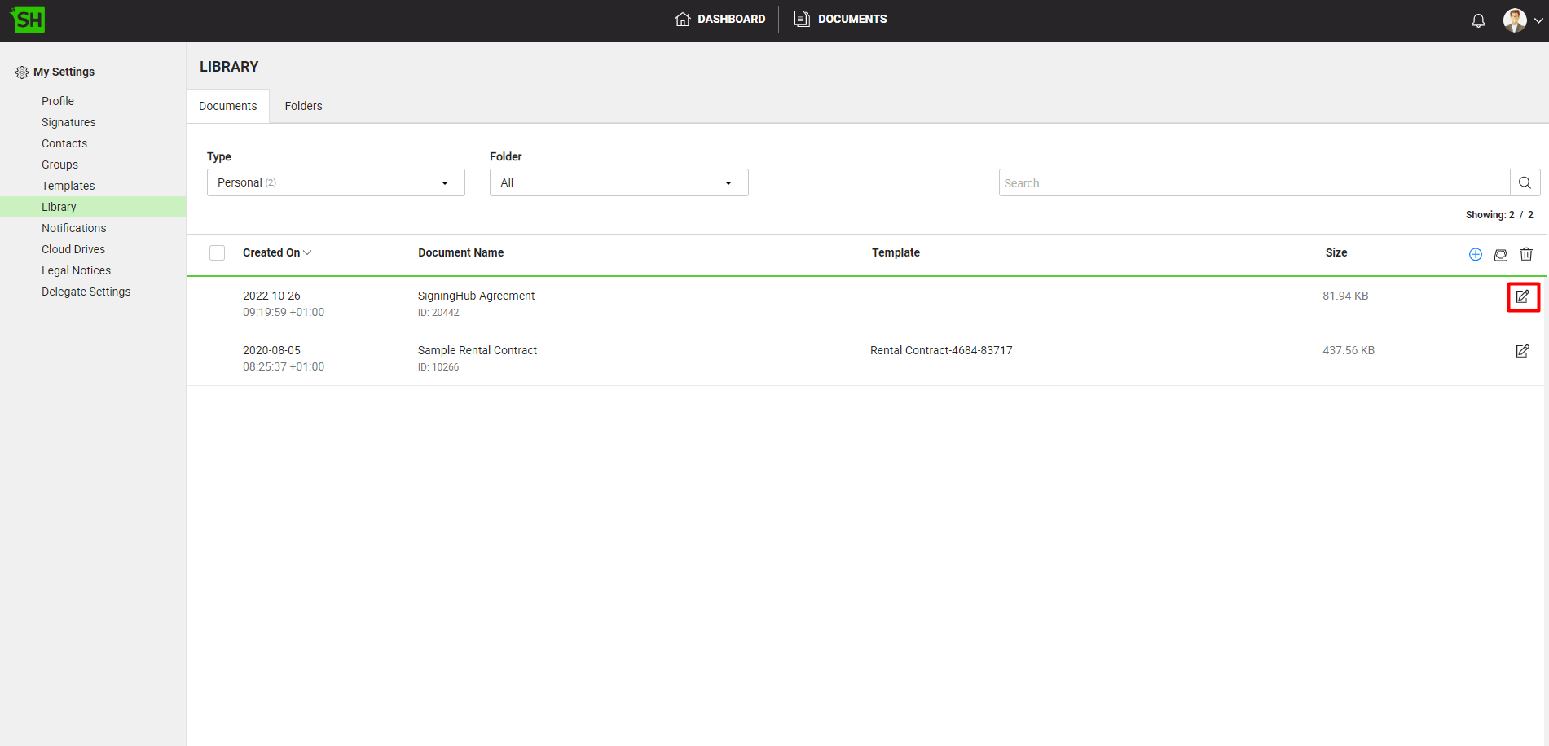The image size is (1549, 746).
Task: Click the move to folder icon
Action: (1500, 254)
